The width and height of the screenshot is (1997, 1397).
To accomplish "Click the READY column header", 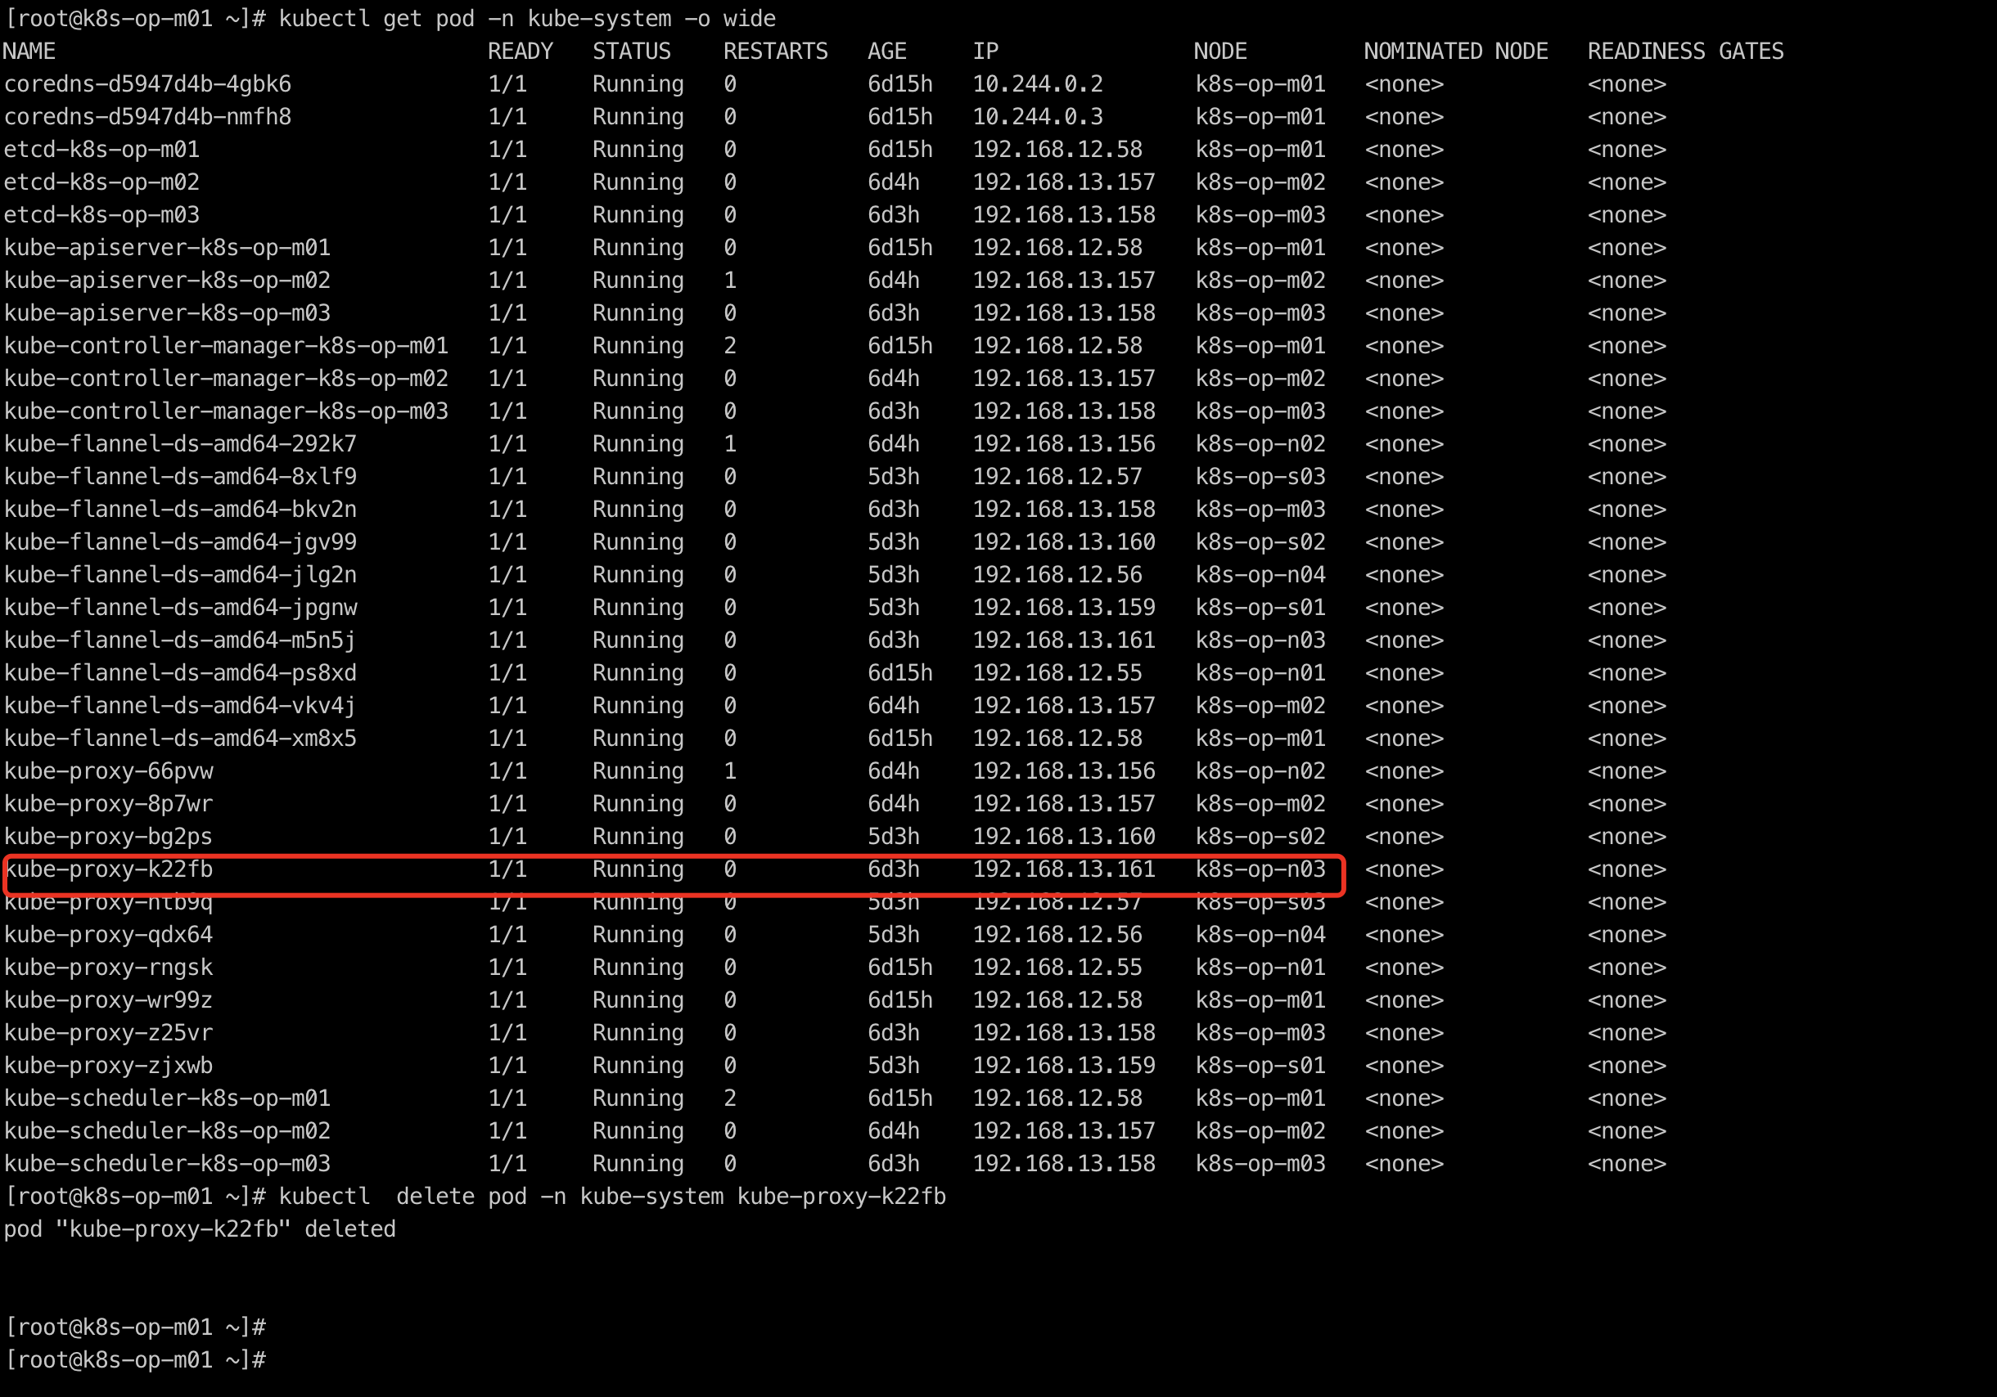I will tap(521, 52).
